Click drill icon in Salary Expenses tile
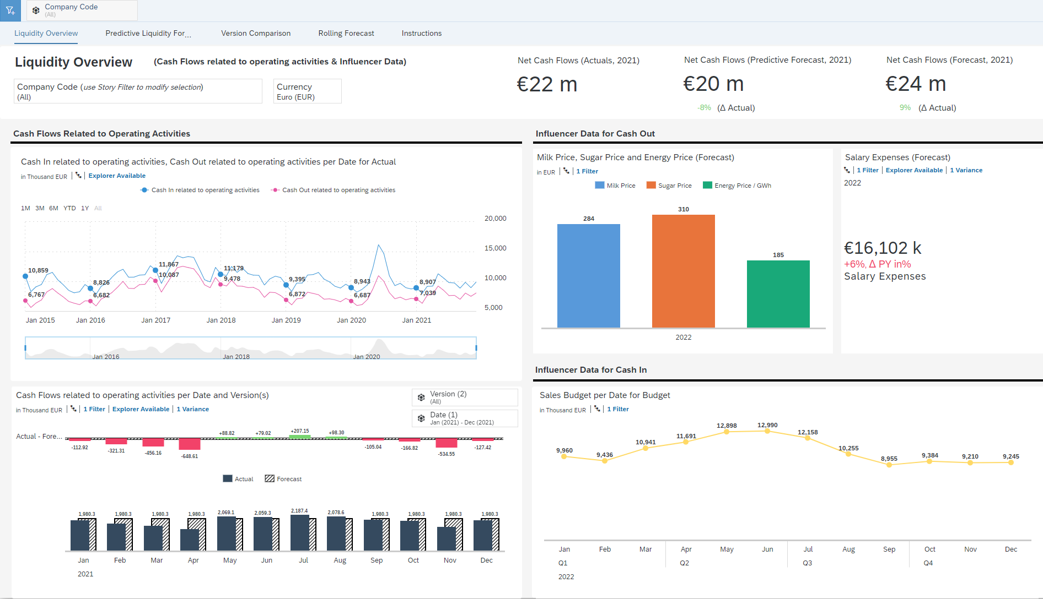 pyautogui.click(x=847, y=170)
